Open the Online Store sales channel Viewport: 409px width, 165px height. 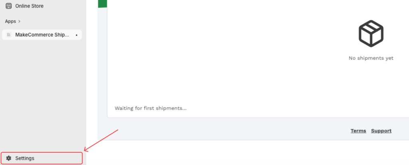[29, 6]
